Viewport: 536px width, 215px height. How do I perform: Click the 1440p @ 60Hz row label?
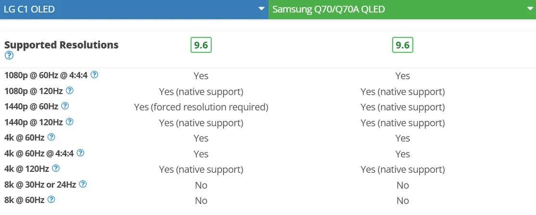31,107
